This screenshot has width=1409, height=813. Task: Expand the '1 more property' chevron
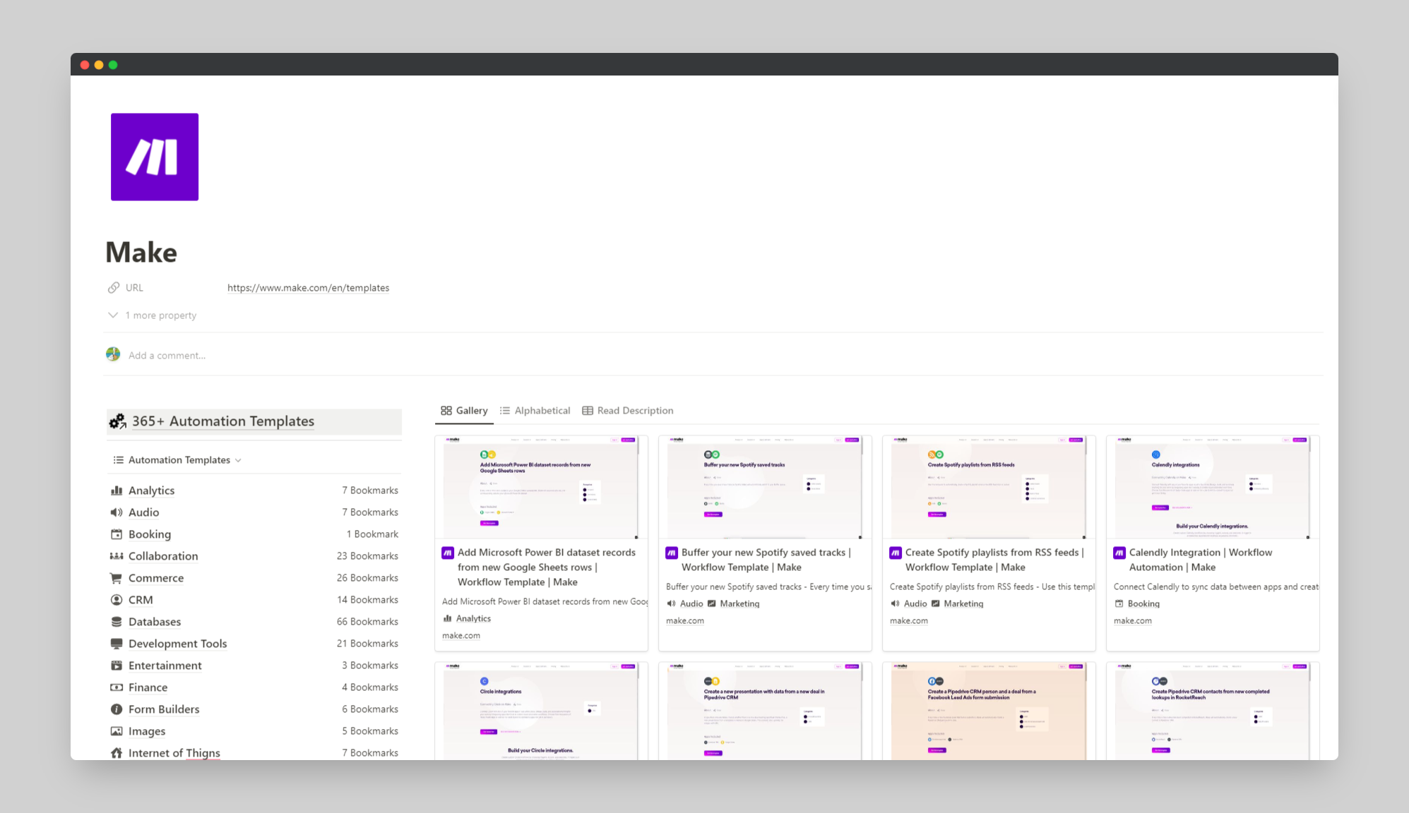coord(113,315)
